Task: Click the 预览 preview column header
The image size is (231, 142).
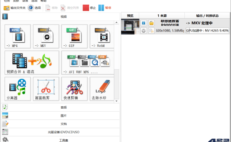Action: click(x=130, y=16)
